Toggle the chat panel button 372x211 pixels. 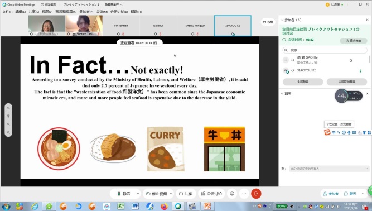(350, 194)
